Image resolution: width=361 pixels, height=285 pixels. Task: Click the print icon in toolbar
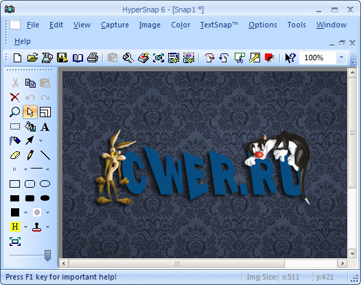[93, 58]
